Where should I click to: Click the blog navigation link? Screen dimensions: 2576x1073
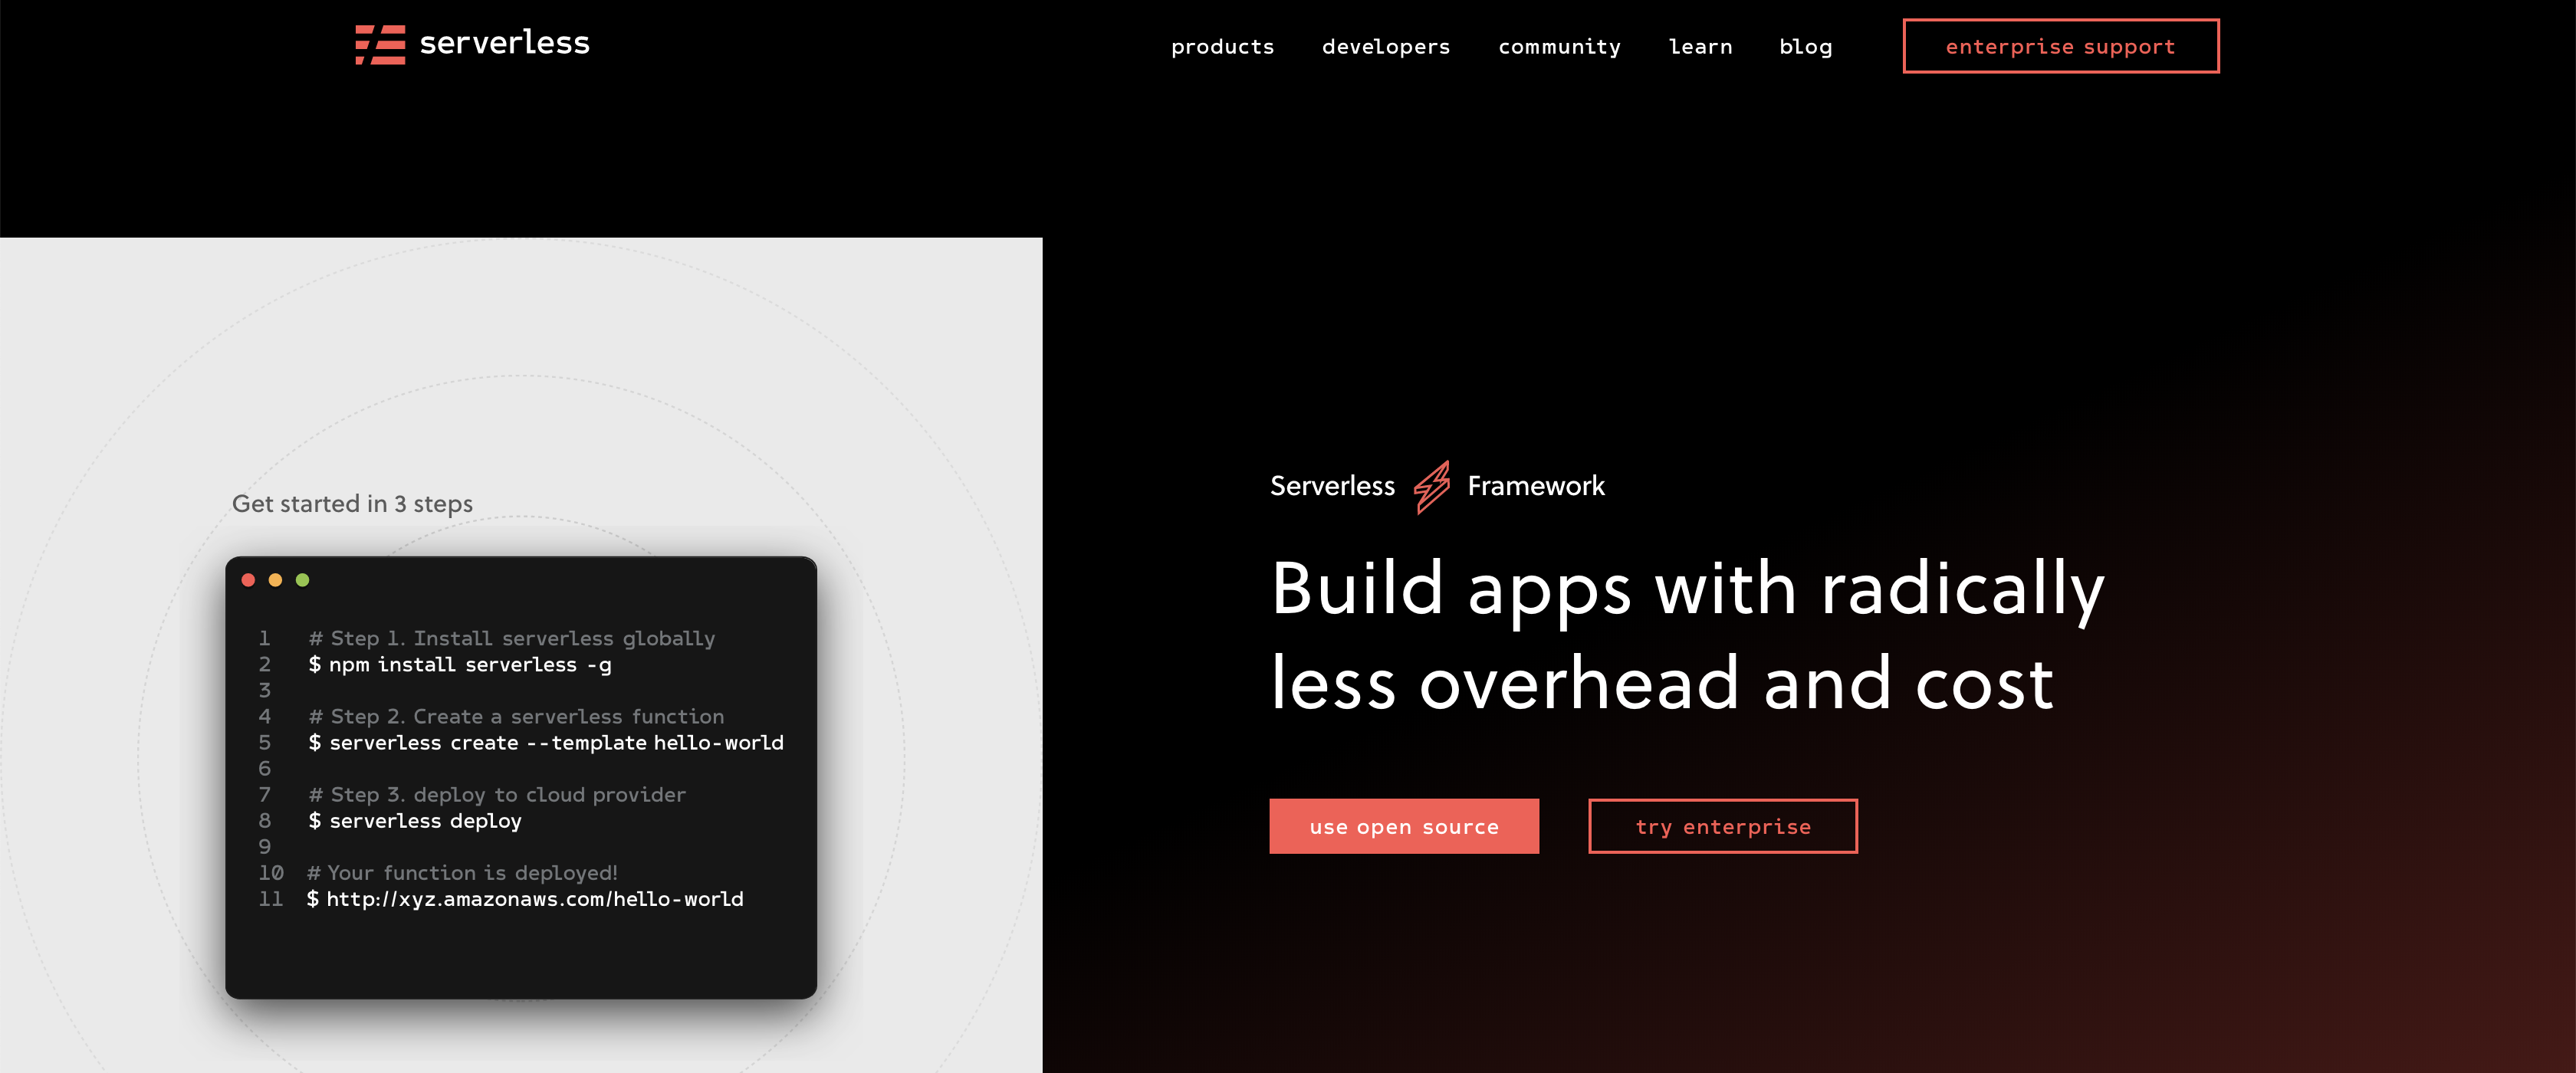point(1806,46)
